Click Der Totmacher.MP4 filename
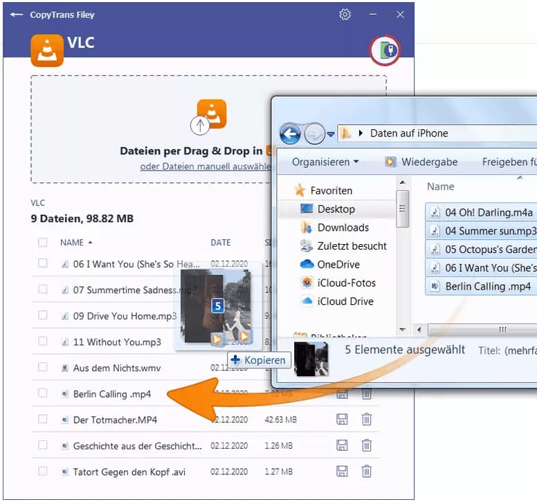This screenshot has width=537, height=504. (x=115, y=420)
